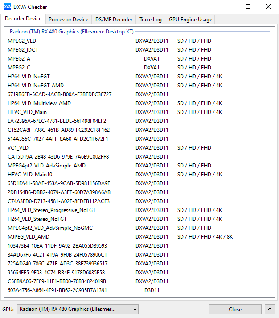Switch to the Decoder Device tab

click(x=23, y=19)
